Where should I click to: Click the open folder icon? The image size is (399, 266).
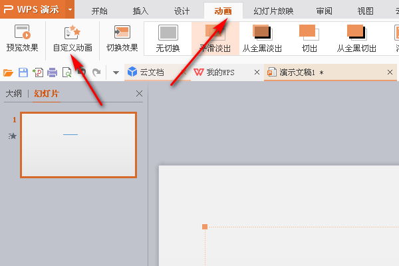click(x=8, y=72)
